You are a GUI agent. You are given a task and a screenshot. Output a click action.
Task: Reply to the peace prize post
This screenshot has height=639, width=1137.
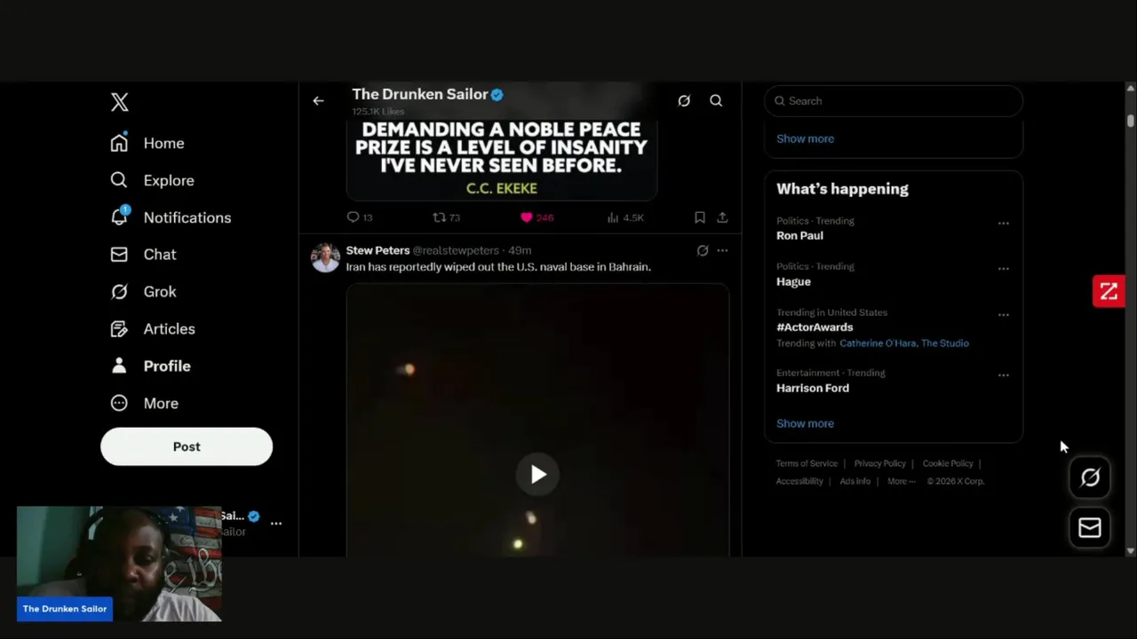[x=354, y=217]
